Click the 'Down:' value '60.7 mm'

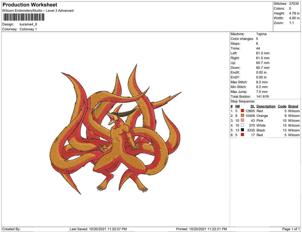click(x=263, y=68)
